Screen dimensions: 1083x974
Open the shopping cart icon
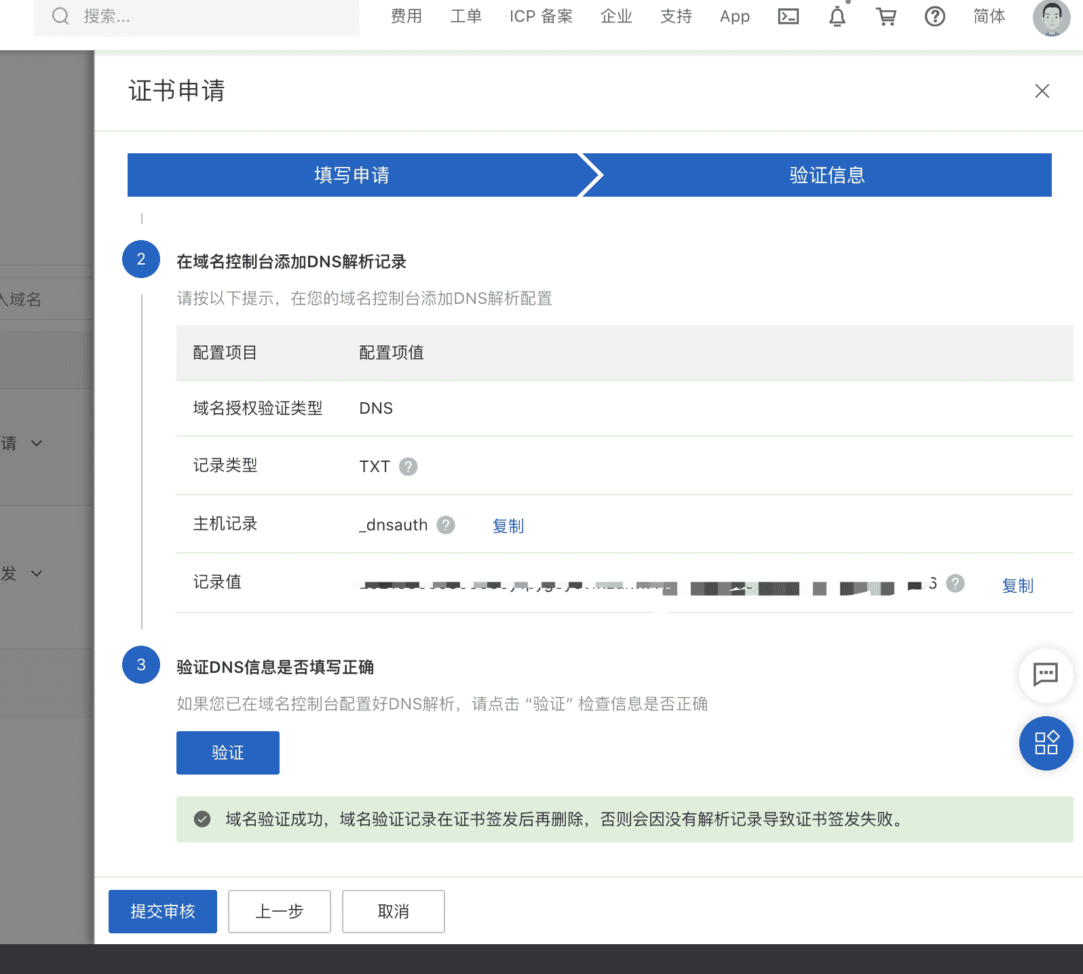coord(886,16)
